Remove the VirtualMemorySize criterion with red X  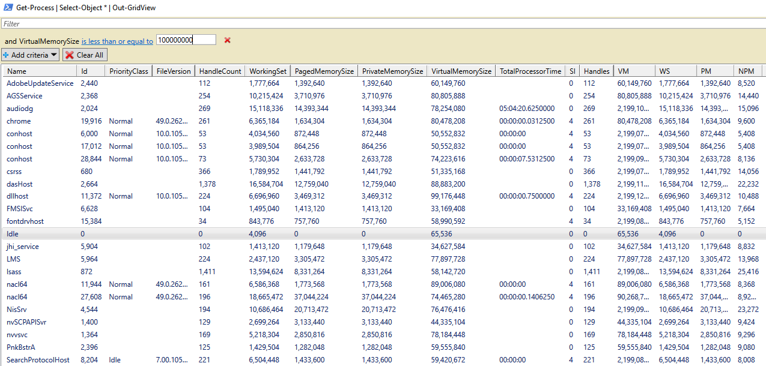click(x=227, y=40)
